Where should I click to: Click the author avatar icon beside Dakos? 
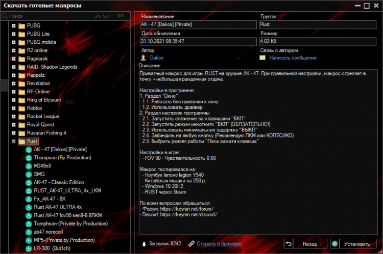click(x=143, y=58)
